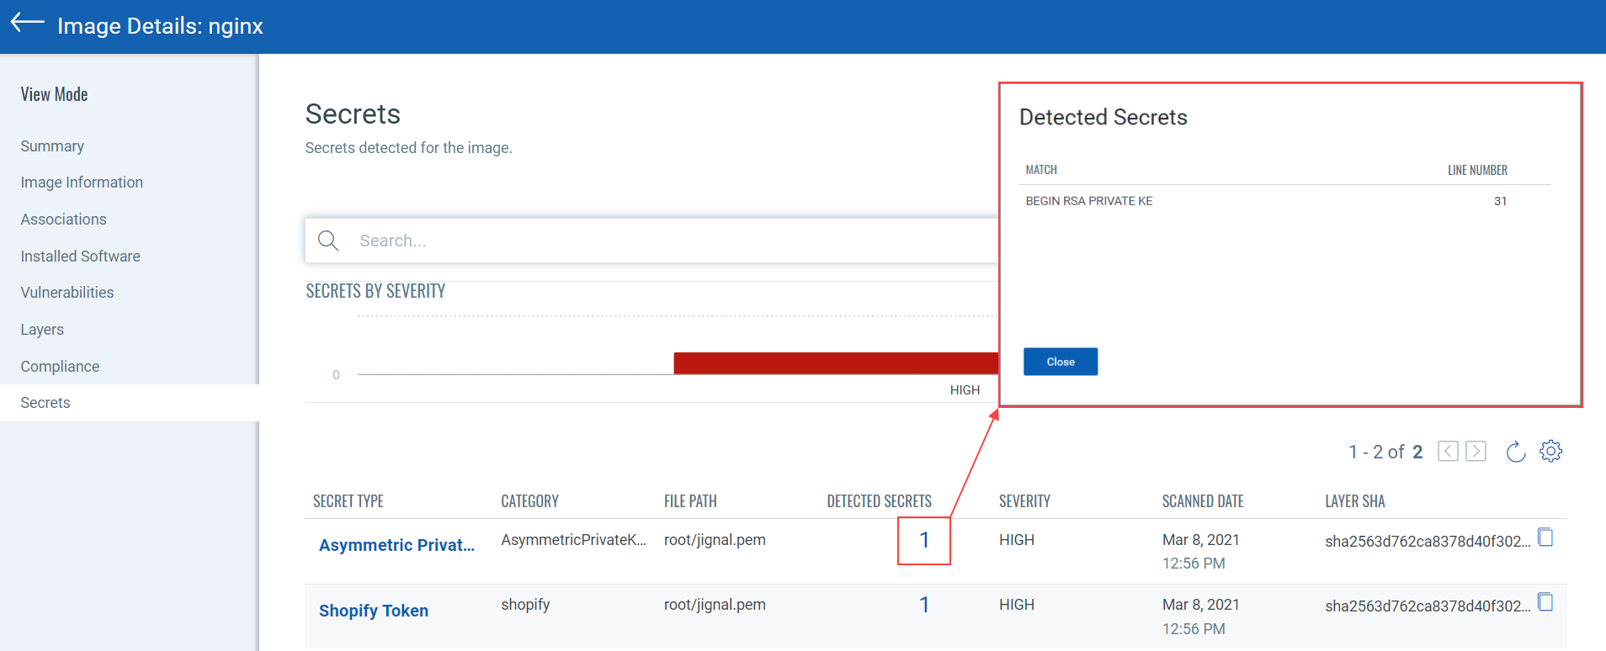
Task: Click HIGH severity in Asymmetric Private row
Action: tap(1017, 540)
